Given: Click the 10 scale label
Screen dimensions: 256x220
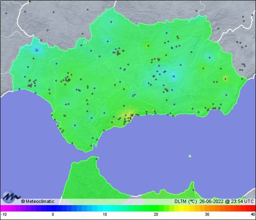Looking at the screenshot, I should (x=105, y=214).
